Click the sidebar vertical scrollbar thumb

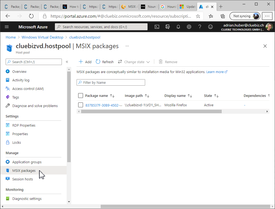(69, 117)
